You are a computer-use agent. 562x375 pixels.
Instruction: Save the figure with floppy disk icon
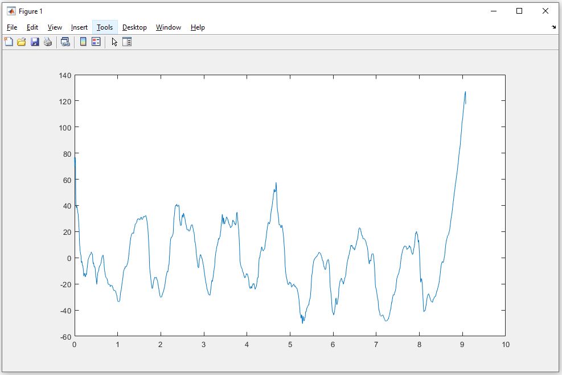click(35, 42)
